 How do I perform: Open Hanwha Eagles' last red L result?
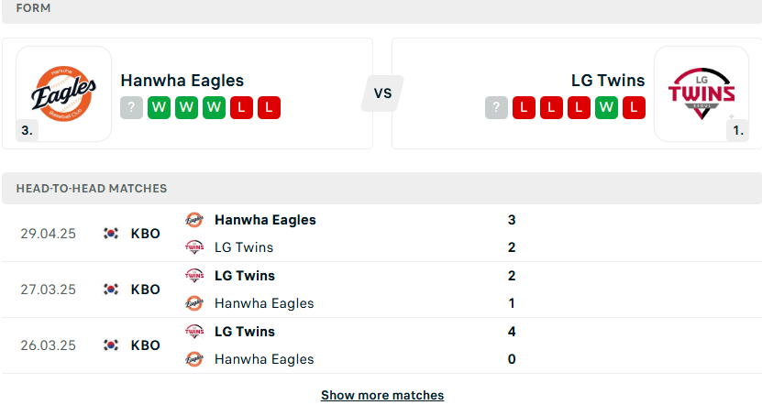(270, 108)
